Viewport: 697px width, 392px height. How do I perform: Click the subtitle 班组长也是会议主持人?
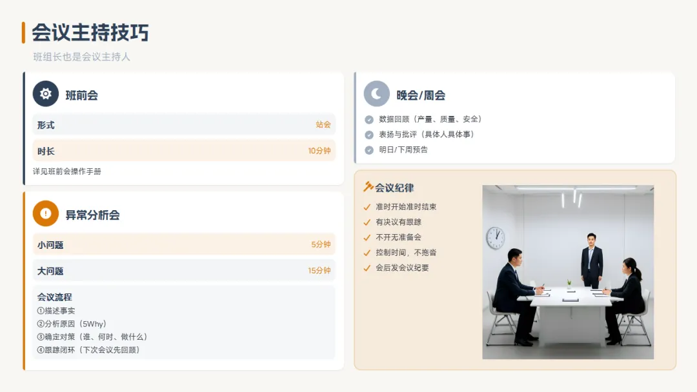pos(81,57)
